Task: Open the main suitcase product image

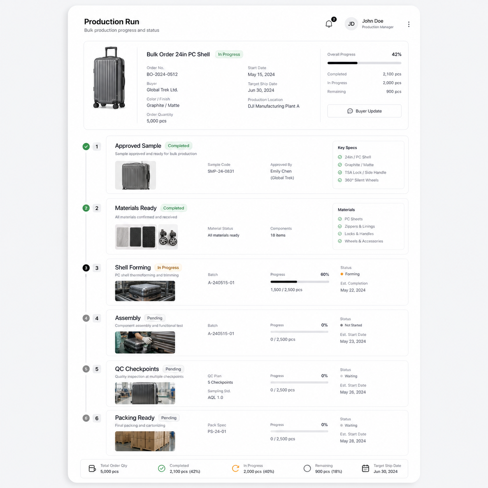Action: [x=110, y=78]
